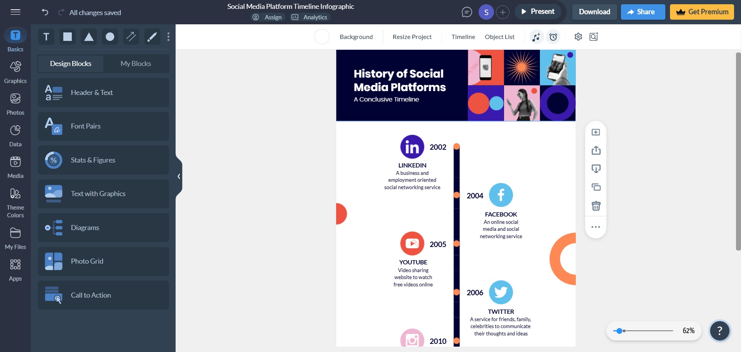Viewport: 741px width, 352px height.
Task: Expand Header & Text blocks
Action: click(x=103, y=93)
